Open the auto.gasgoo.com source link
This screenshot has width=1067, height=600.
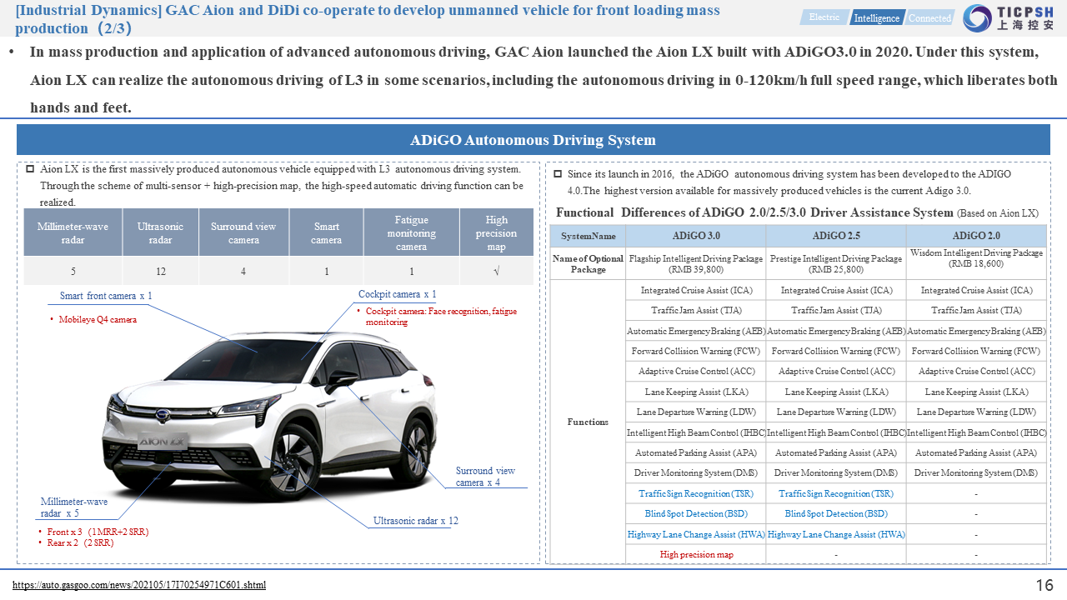click(139, 585)
